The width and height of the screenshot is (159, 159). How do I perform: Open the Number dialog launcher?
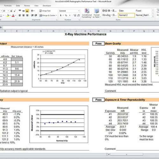[79, 20]
